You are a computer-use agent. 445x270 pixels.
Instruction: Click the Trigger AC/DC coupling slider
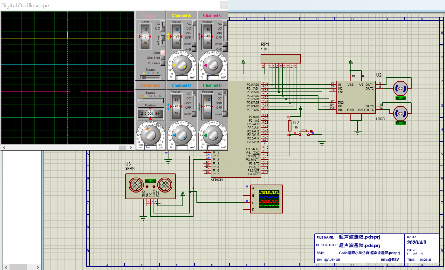163,26
